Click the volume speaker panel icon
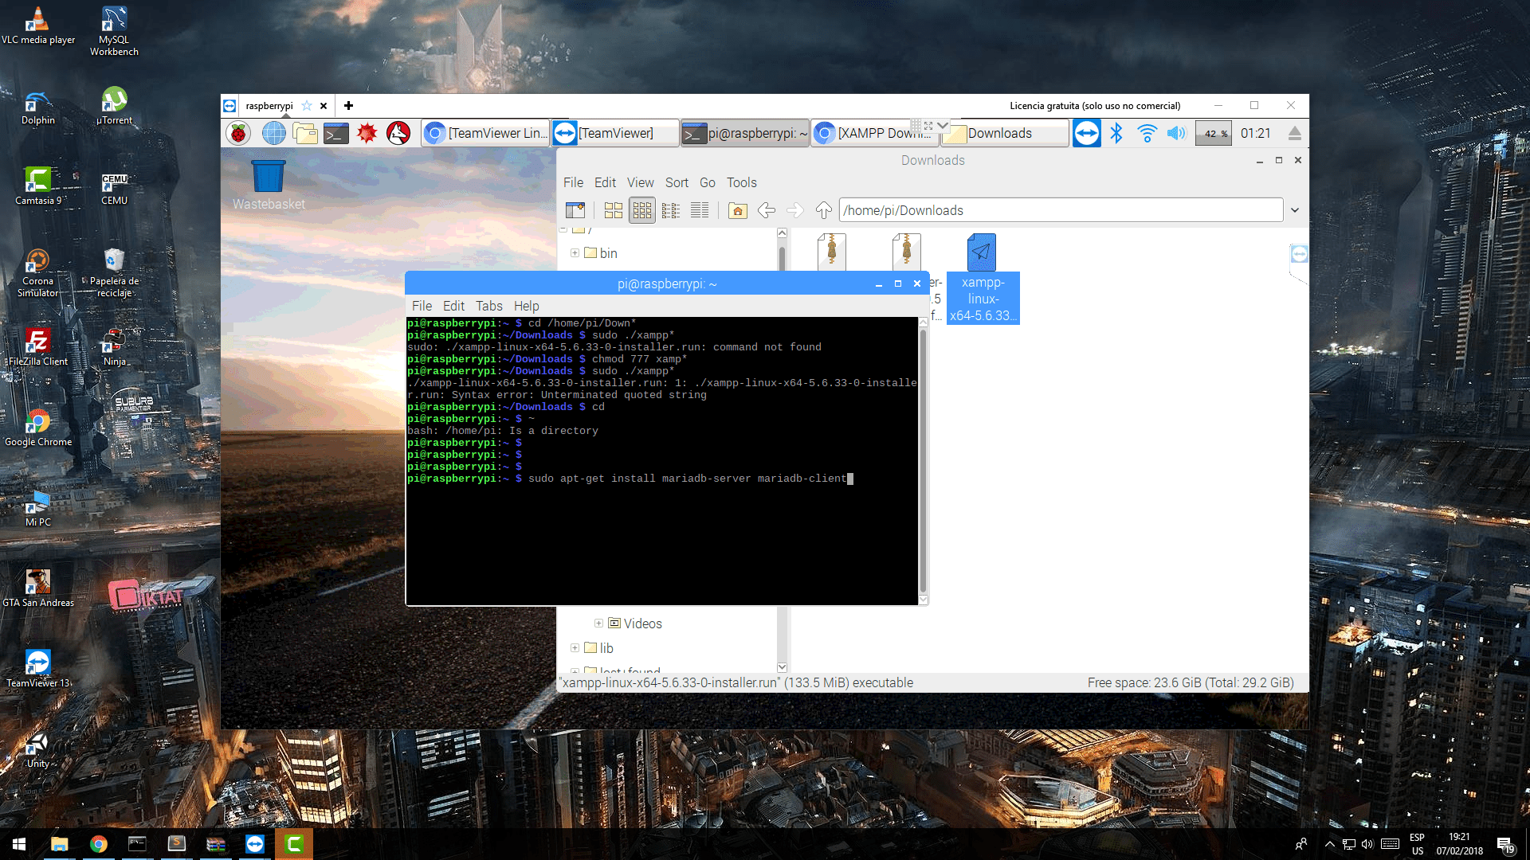Image resolution: width=1530 pixels, height=860 pixels. click(x=1176, y=133)
